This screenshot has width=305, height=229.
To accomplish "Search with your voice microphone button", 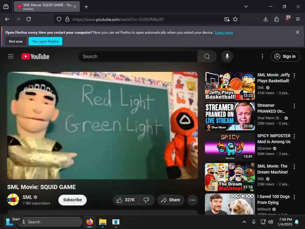I will (x=227, y=56).
